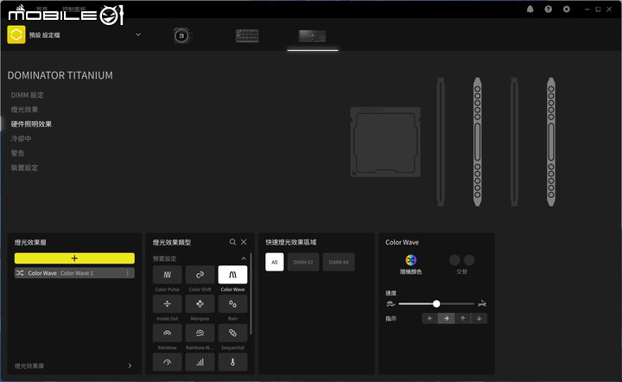
Task: Select the random color 隨機顏色 option
Action: [411, 264]
